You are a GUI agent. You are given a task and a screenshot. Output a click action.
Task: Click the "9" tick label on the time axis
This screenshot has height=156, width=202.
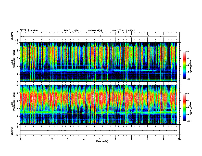tap(163, 139)
